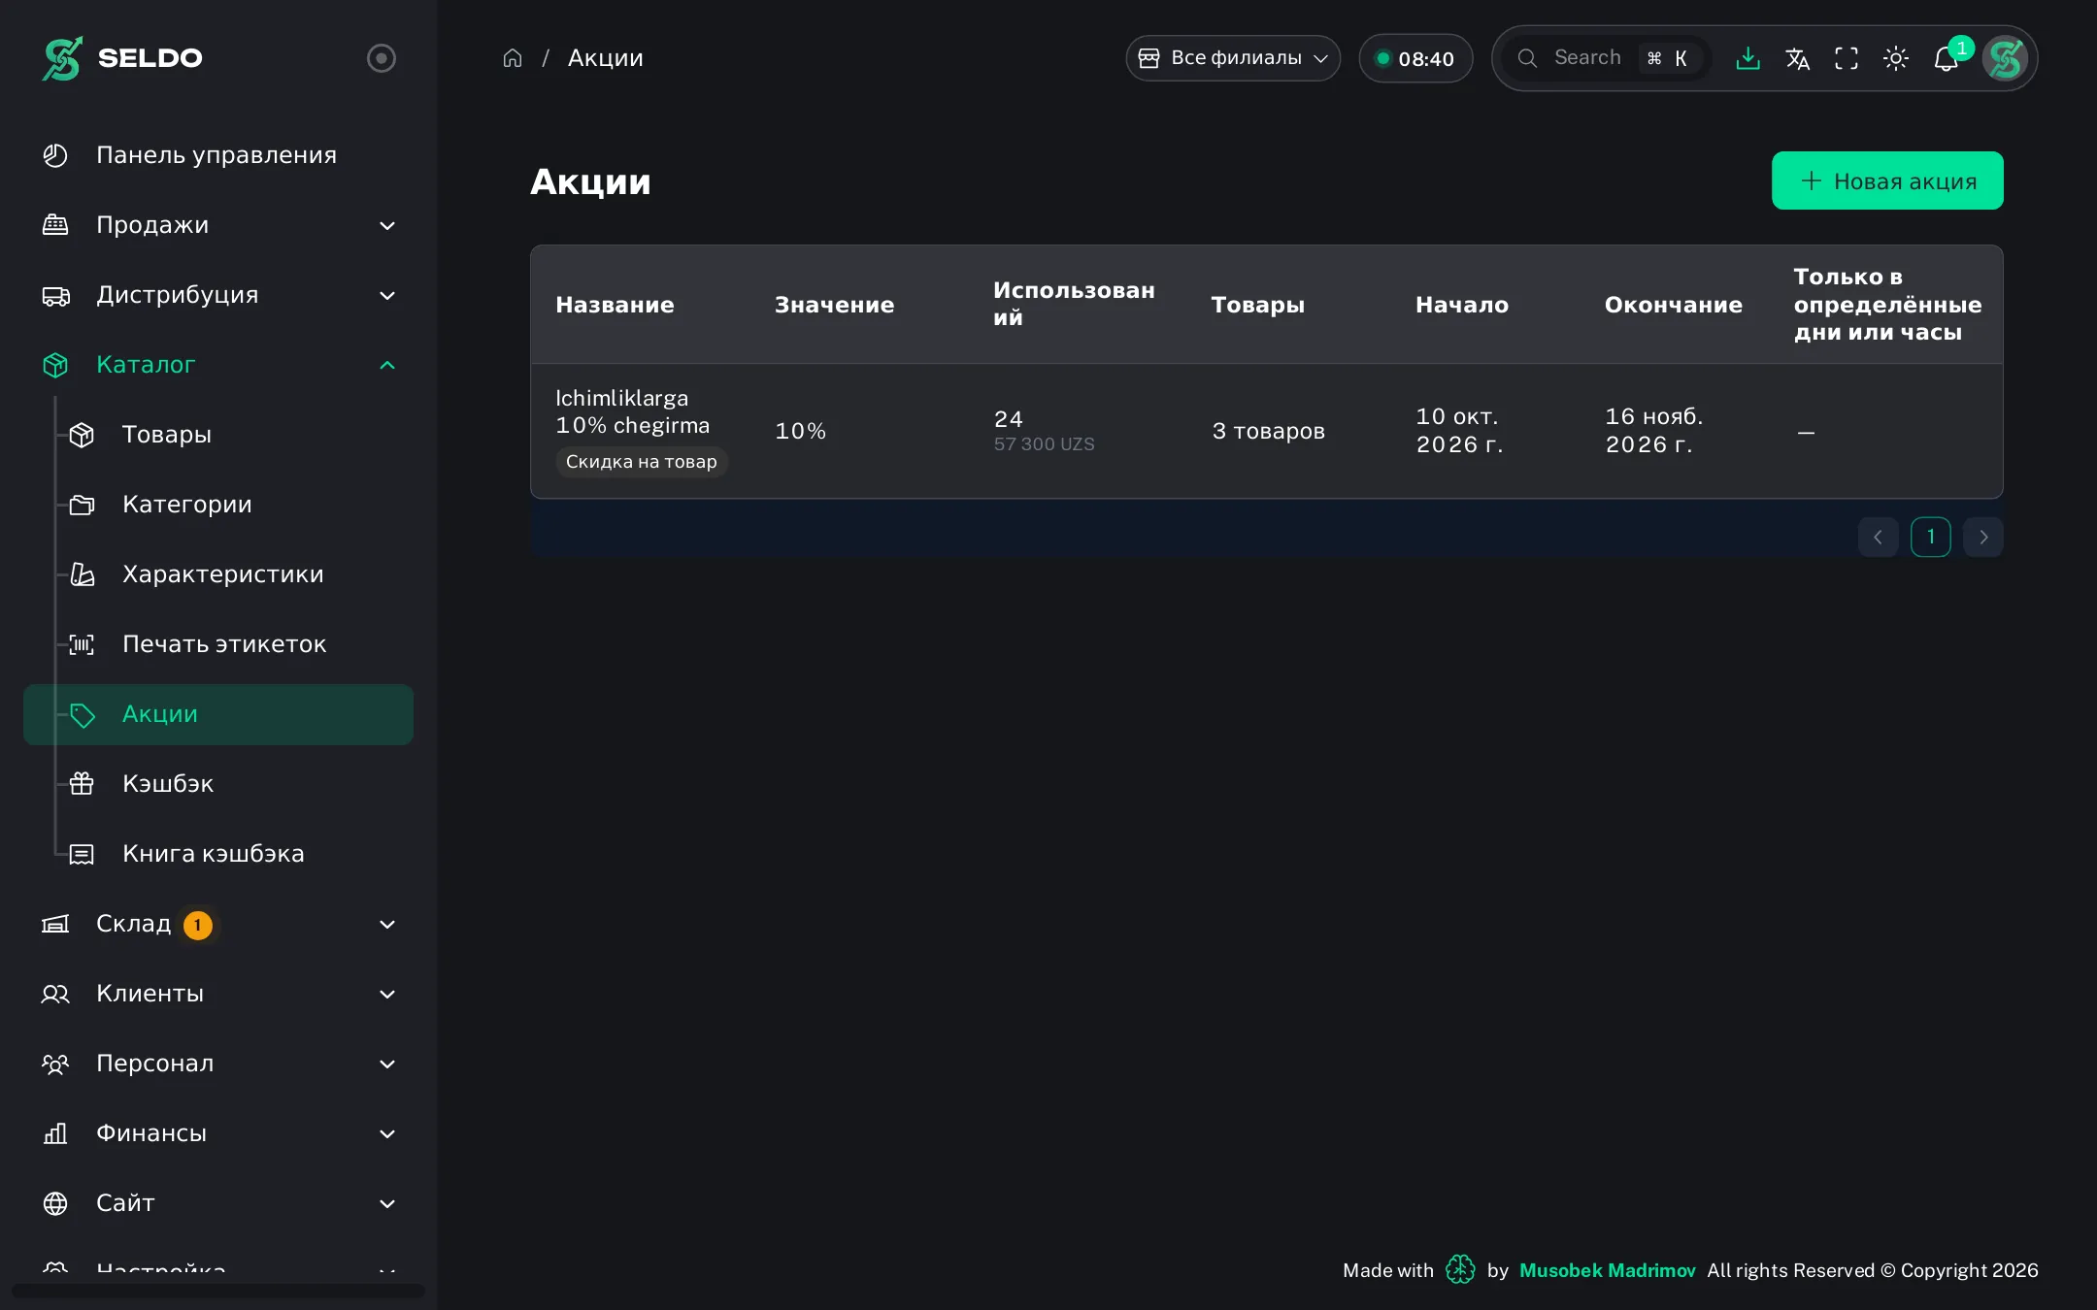2097x1310 pixels.
Task: Click the Характеристики icon
Action: [x=83, y=574]
